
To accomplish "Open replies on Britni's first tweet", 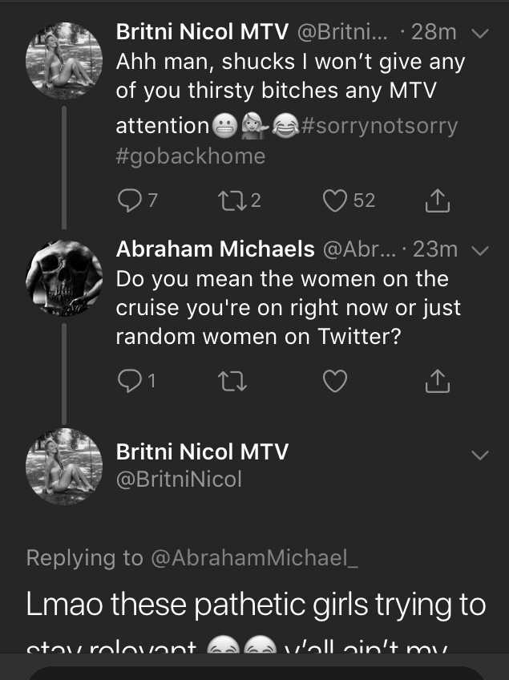I will 137,200.
